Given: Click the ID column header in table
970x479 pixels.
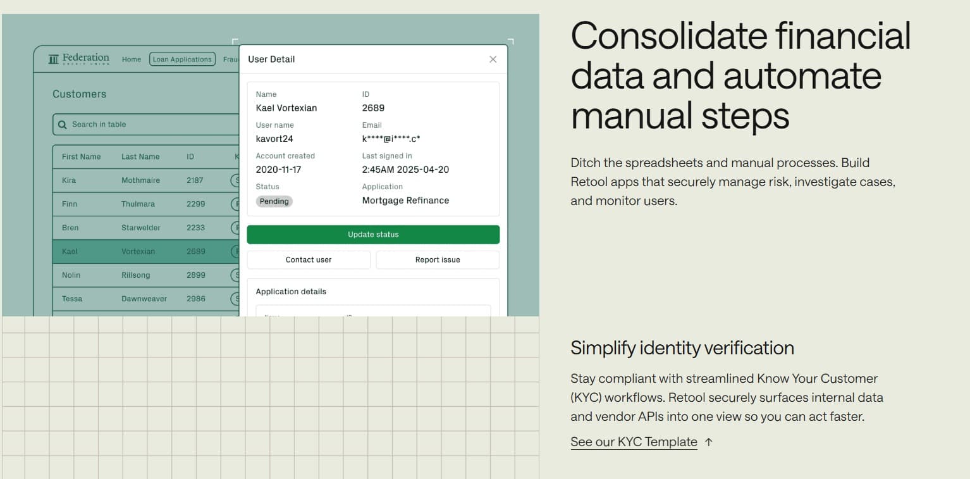Looking at the screenshot, I should point(190,157).
